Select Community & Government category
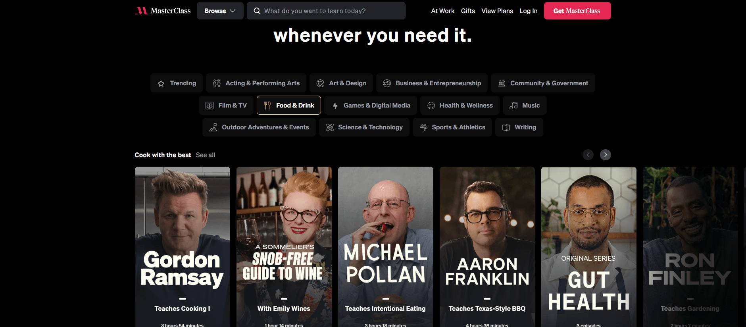746x327 pixels. [543, 83]
